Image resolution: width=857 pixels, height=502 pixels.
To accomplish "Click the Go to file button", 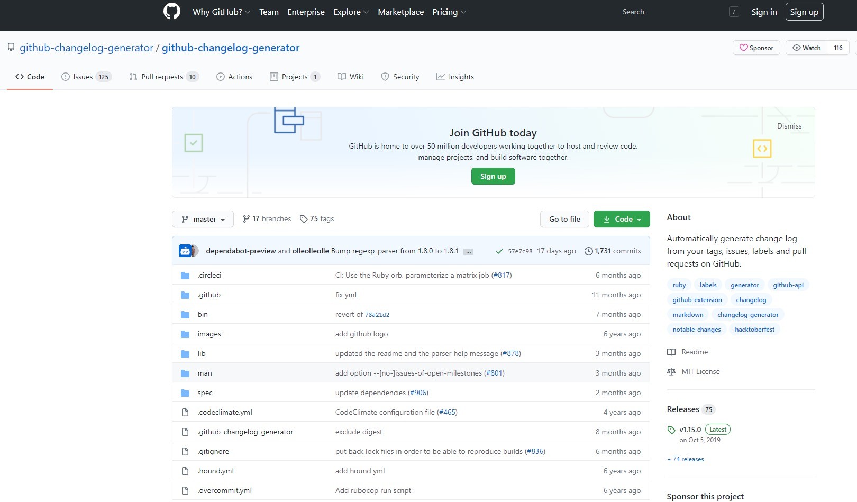I will (x=564, y=219).
